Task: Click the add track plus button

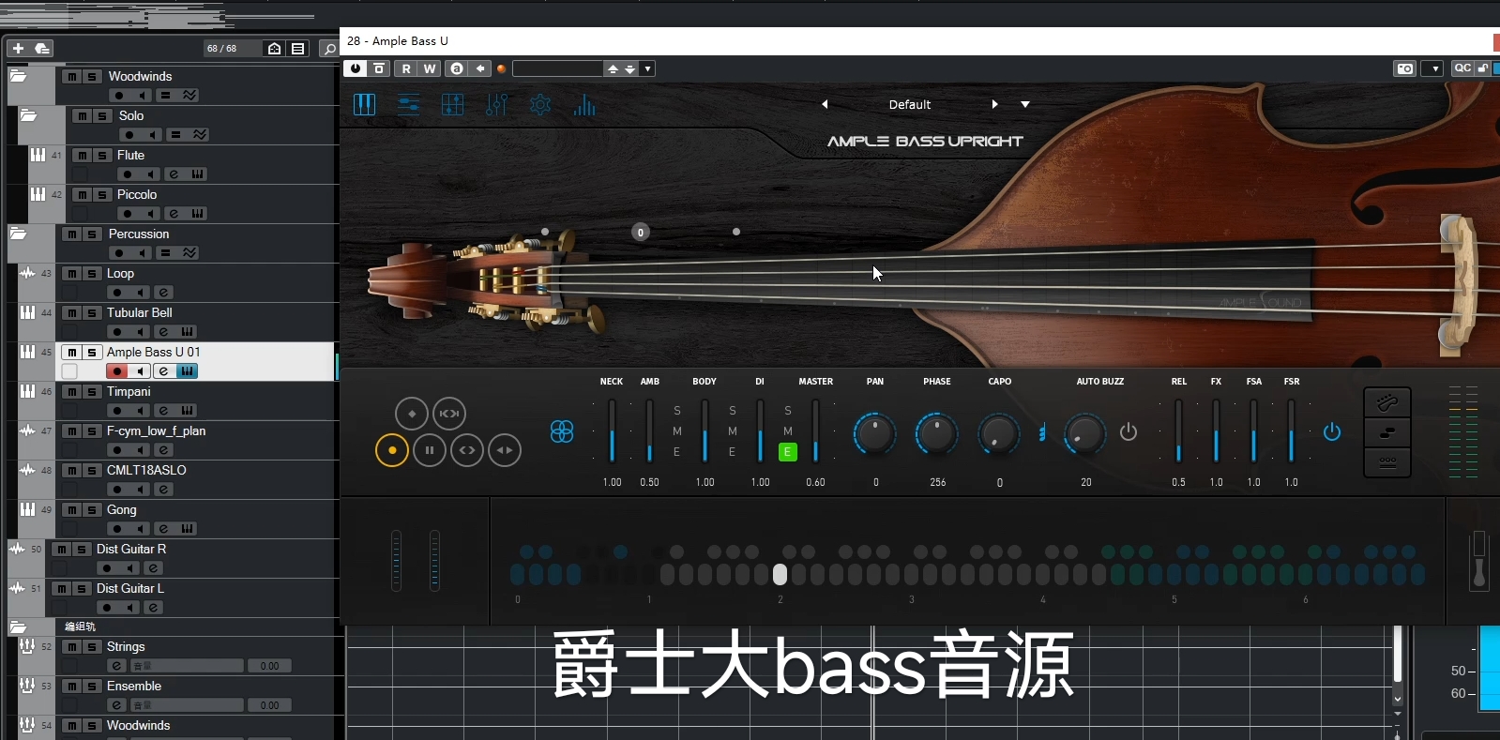Action: tap(18, 48)
